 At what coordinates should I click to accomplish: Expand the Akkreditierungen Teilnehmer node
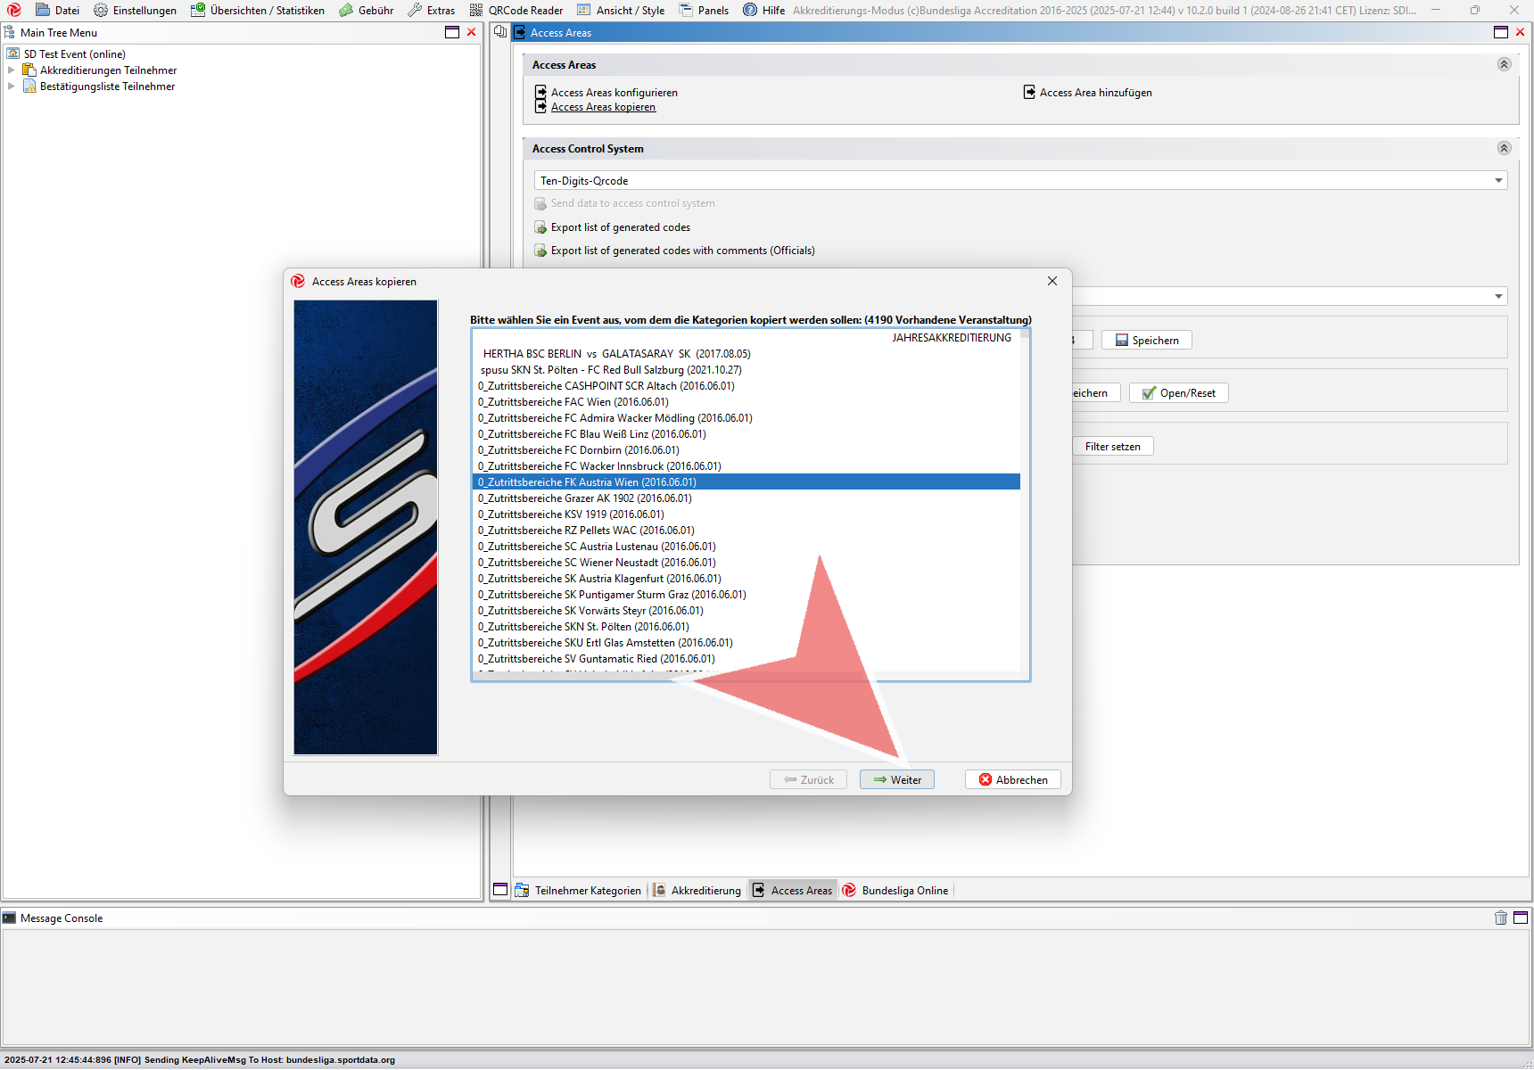pos(11,70)
